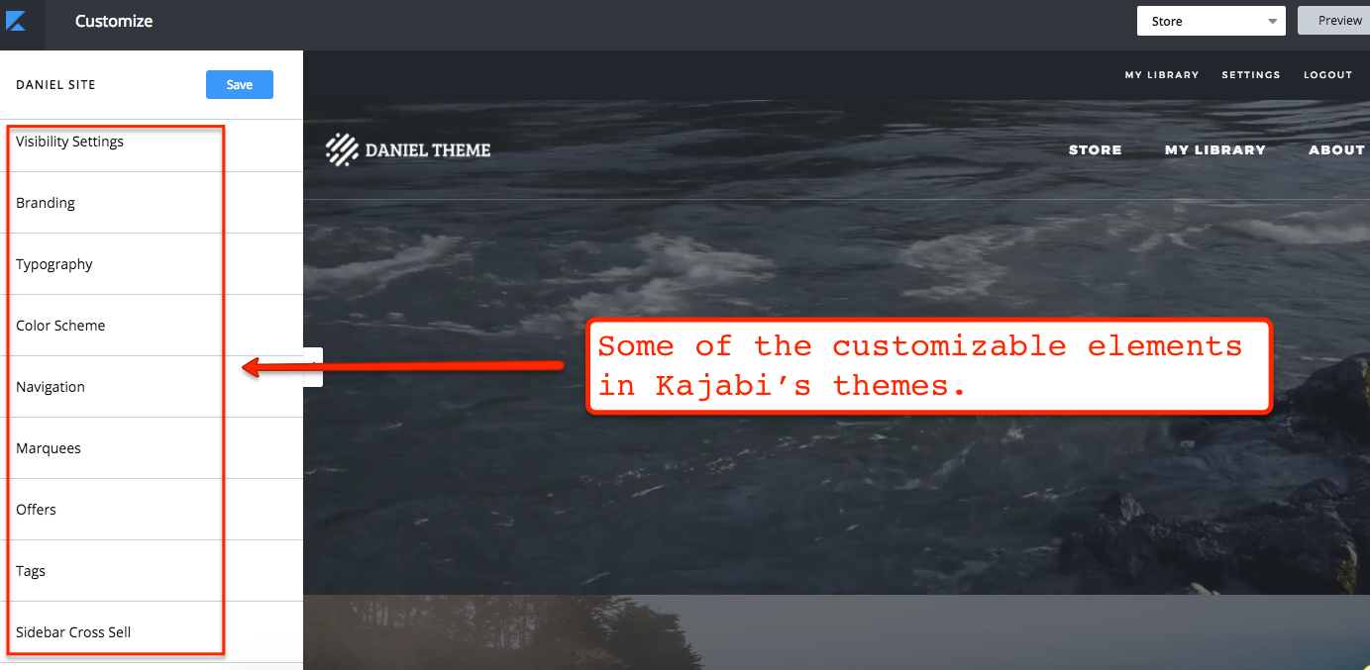Open the Navigation settings section
The width and height of the screenshot is (1370, 670).
[152, 387]
